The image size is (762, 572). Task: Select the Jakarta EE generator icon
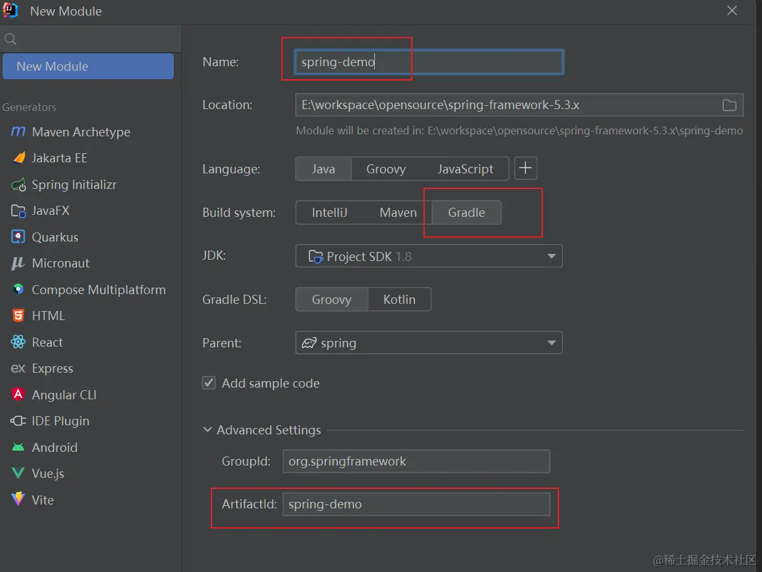tap(18, 158)
